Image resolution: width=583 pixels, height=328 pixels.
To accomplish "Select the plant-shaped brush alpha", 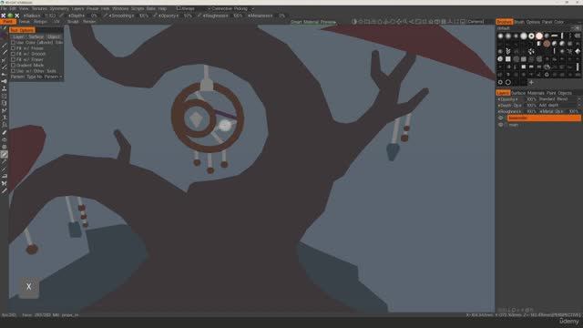I will (x=508, y=51).
